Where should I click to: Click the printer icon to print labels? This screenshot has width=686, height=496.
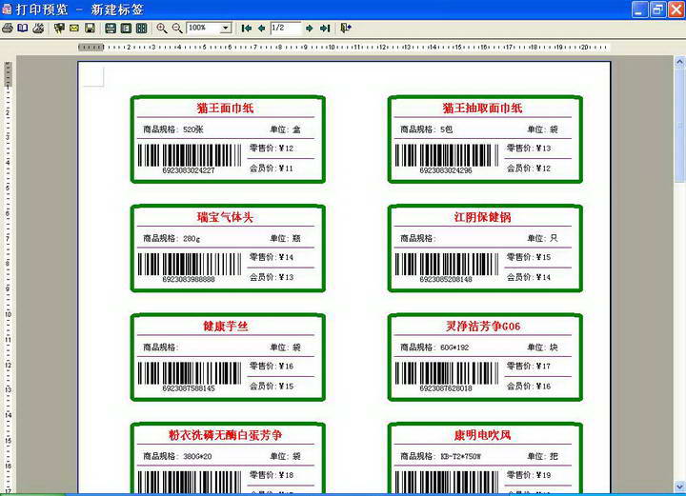(x=8, y=29)
